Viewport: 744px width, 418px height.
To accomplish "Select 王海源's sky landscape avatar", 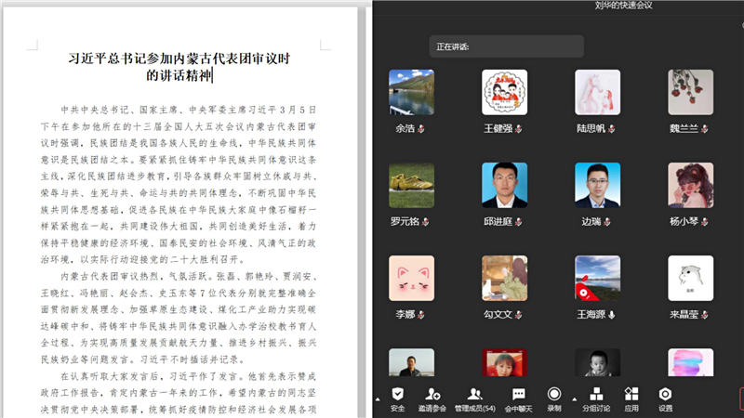I will pyautogui.click(x=597, y=278).
